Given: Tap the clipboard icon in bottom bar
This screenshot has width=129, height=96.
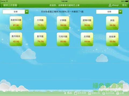Looking at the screenshot, I should tap(76, 93).
